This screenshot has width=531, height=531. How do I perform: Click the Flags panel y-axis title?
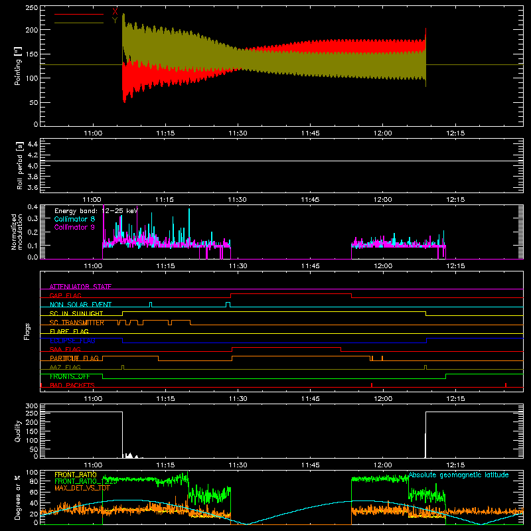27,331
